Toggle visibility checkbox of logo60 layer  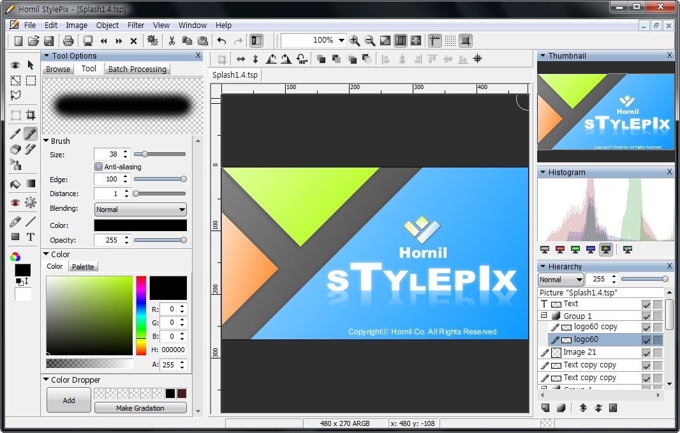click(646, 340)
